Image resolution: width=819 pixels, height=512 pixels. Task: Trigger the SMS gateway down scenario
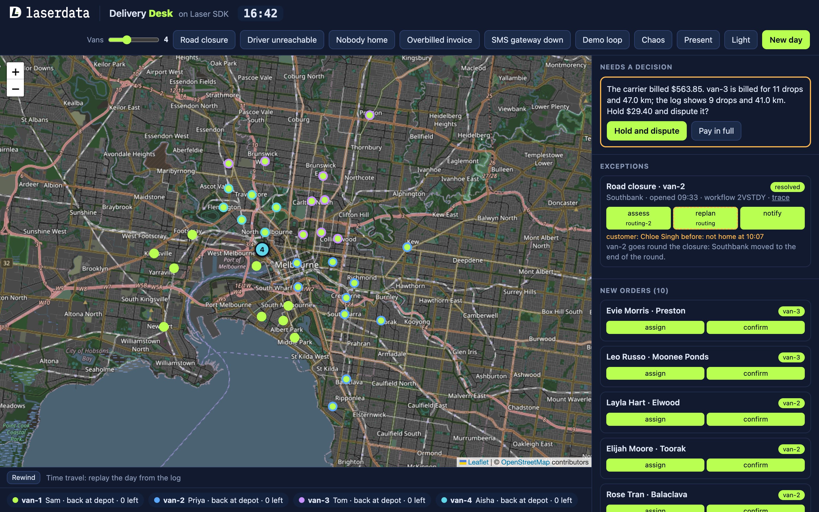527,40
